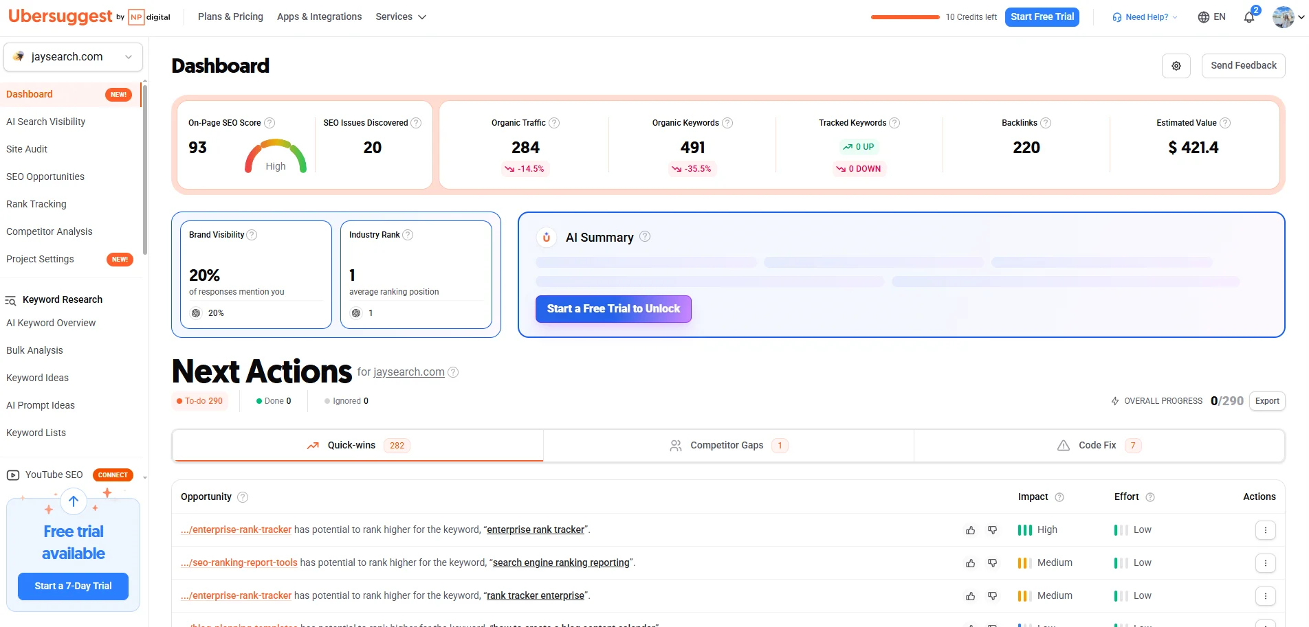Switch to the Competitor Gaps tab
The height and width of the screenshot is (627, 1309).
729,446
